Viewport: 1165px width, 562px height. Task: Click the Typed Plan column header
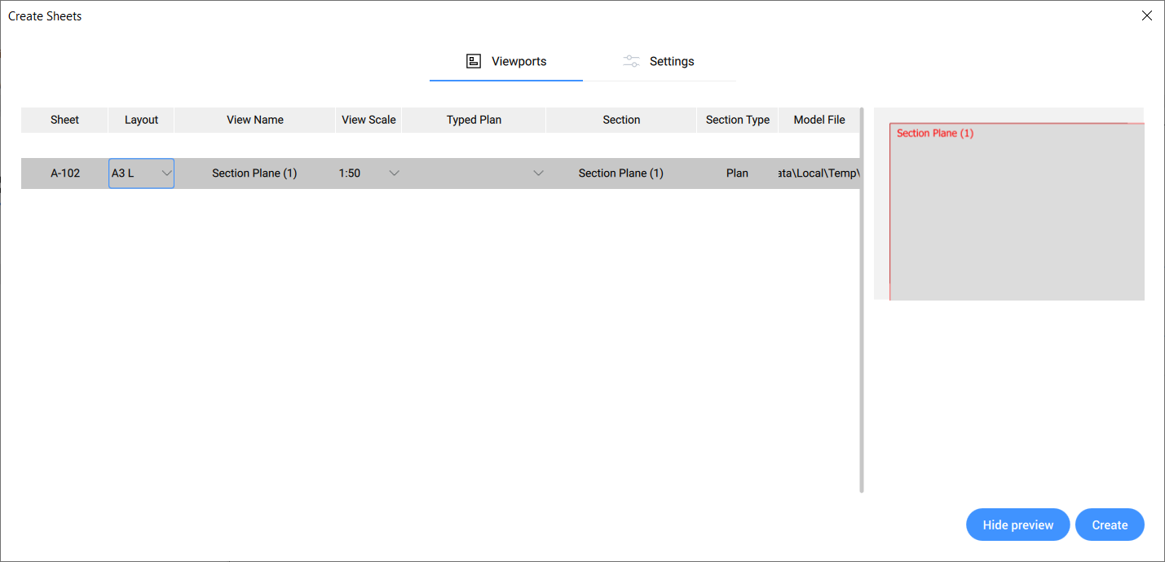pos(474,120)
